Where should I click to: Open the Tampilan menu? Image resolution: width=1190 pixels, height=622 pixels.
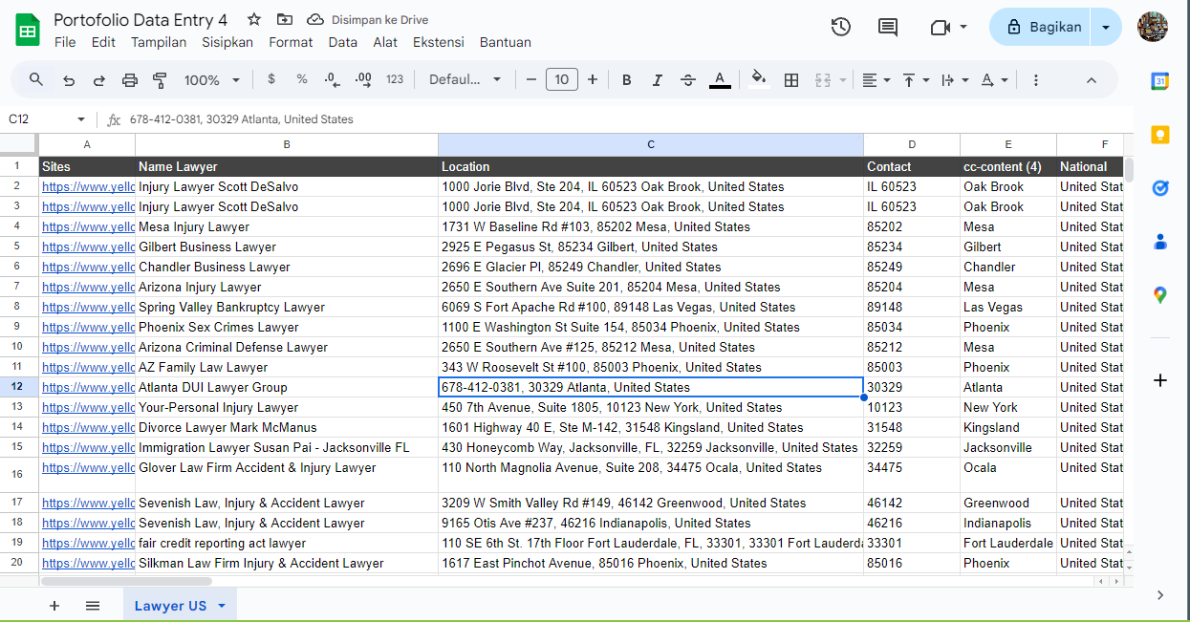tap(159, 42)
